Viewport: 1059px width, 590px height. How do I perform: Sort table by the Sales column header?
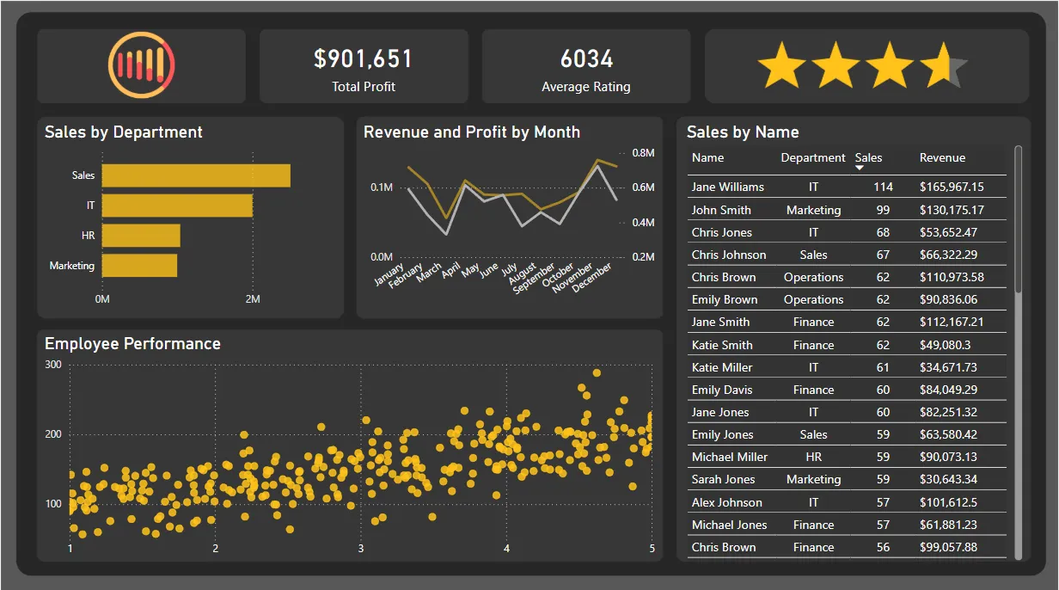click(868, 157)
